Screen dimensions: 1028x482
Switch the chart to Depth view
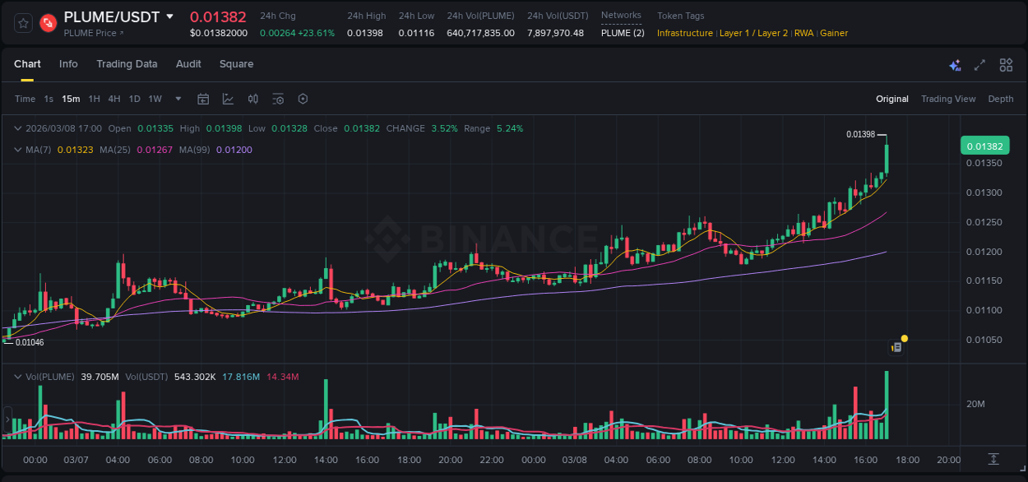(x=1001, y=99)
